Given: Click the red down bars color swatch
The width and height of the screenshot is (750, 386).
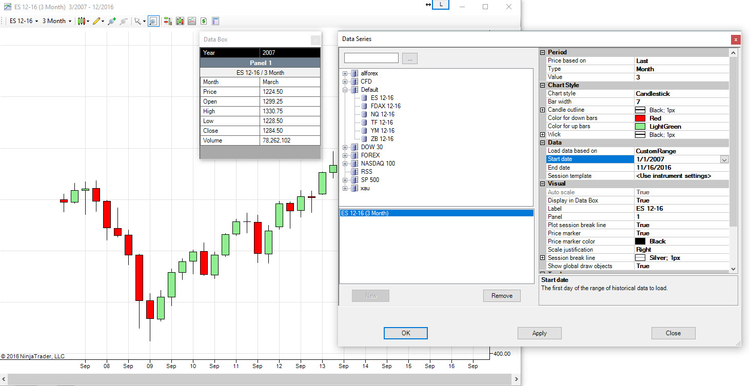Looking at the screenshot, I should point(640,118).
